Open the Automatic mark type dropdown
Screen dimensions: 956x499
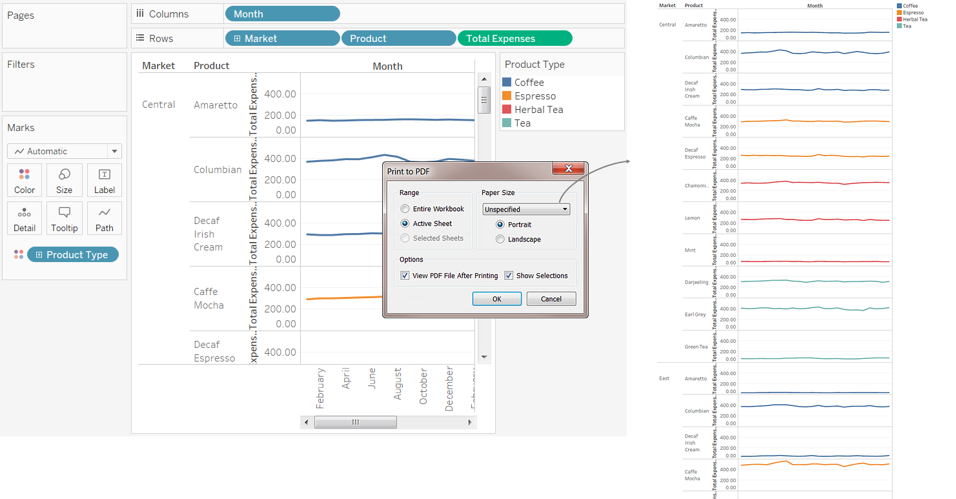[x=65, y=151]
